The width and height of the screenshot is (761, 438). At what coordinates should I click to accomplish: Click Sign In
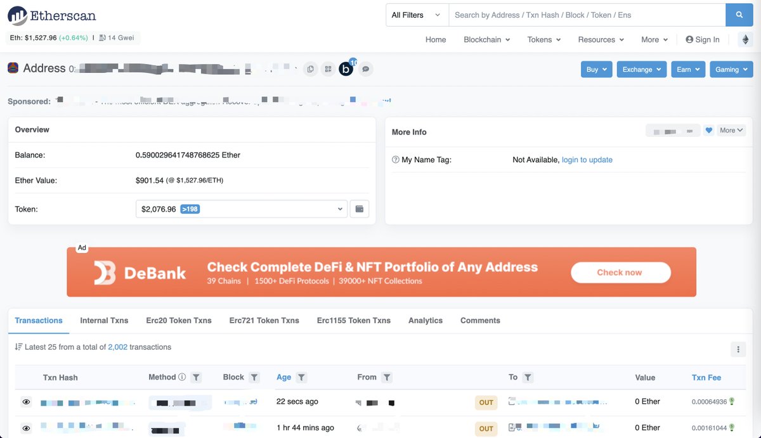(703, 39)
